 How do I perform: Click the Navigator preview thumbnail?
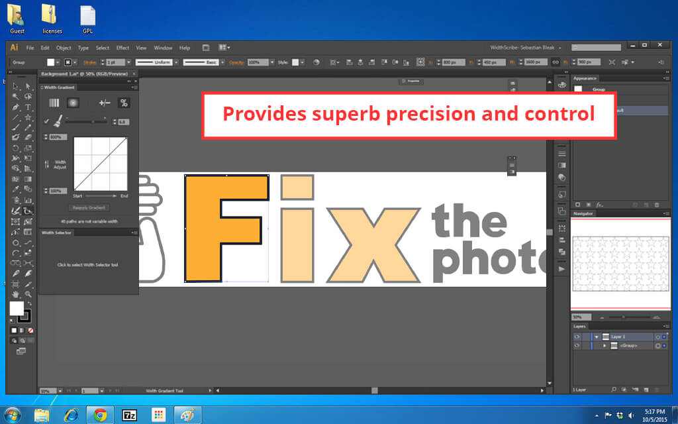click(620, 264)
